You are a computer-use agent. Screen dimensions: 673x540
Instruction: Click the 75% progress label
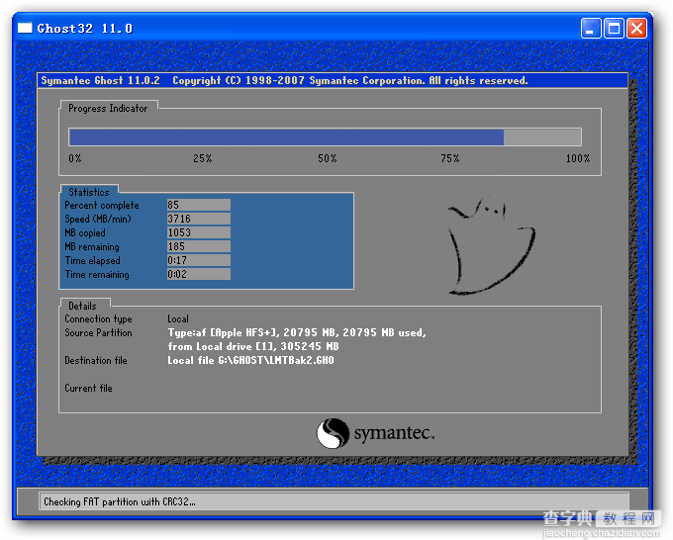coord(449,158)
